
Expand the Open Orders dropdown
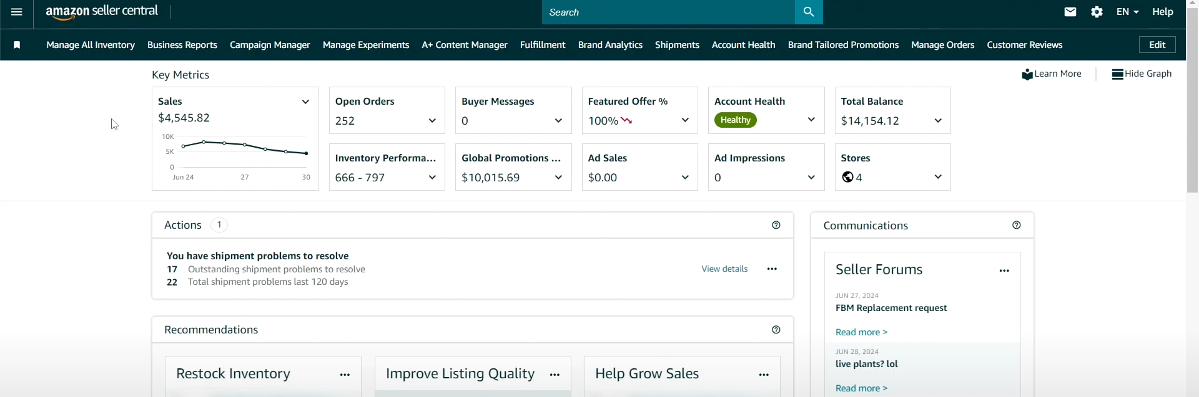[432, 121]
